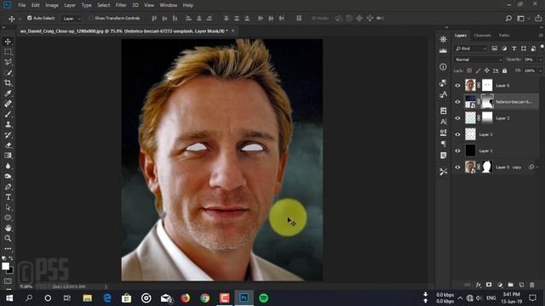Viewport: 545px width, 306px height.
Task: Open the Filter menu
Action: [121, 5]
